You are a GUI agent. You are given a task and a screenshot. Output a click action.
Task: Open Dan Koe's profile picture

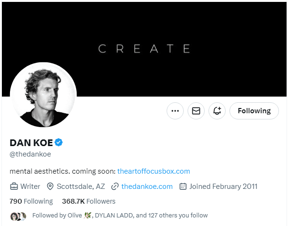pos(43,95)
